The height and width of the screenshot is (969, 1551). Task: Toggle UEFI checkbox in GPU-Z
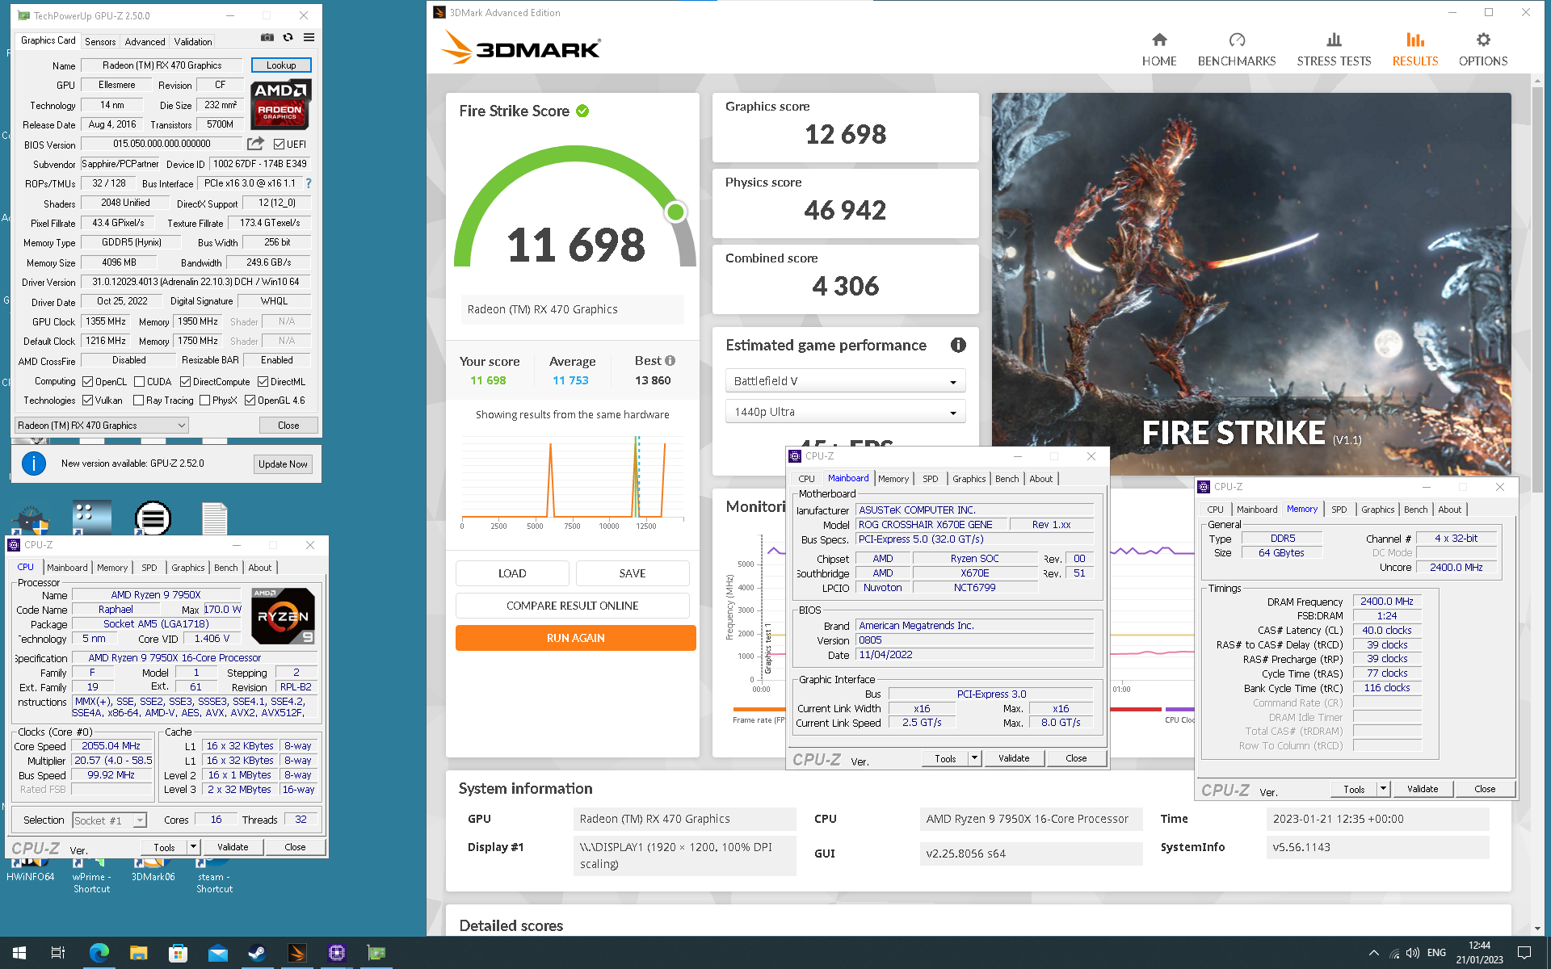coord(279,145)
